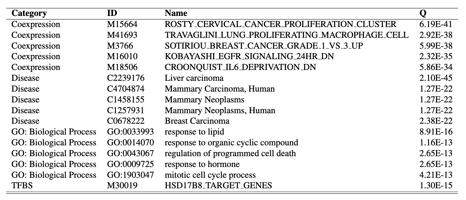
Task: Select the Mammary Neoplasms, Human name cell
Action: (220, 111)
